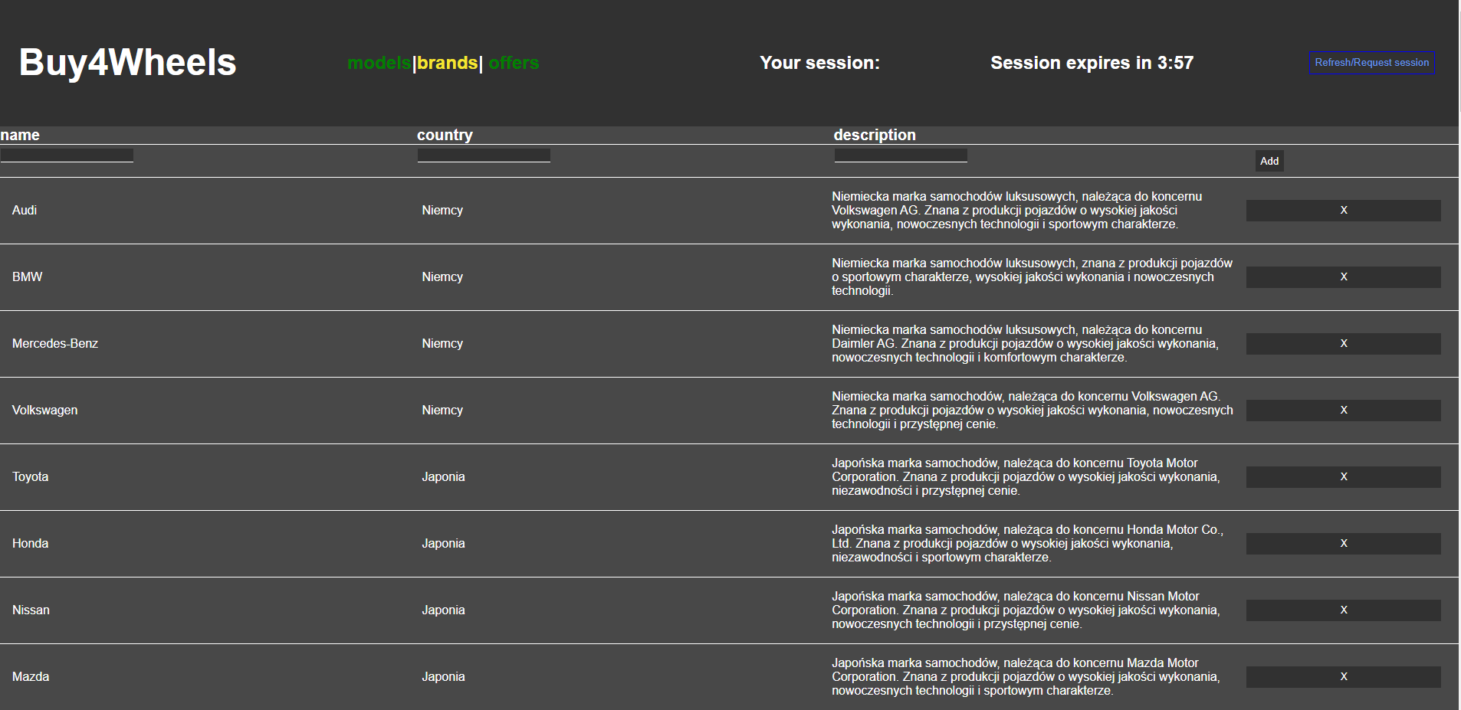Click Japonia in the Nissan row
1461x710 pixels.
(x=443, y=610)
